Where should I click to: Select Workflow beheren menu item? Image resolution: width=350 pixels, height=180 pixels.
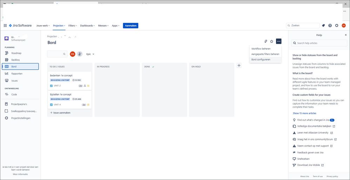[x=265, y=49]
